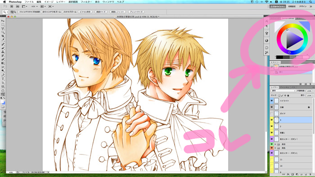Select the Lasso tool

coord(3,29)
